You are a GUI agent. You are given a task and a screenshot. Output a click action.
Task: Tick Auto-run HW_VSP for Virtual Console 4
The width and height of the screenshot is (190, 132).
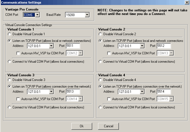click(x=109, y=99)
